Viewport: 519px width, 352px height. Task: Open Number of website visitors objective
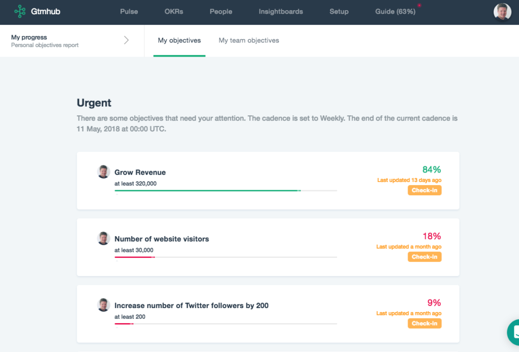(x=162, y=239)
